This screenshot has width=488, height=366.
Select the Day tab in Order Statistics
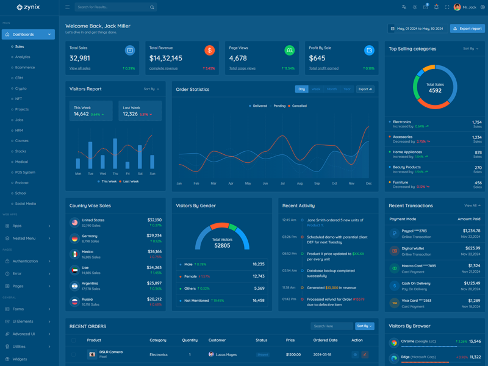301,89
